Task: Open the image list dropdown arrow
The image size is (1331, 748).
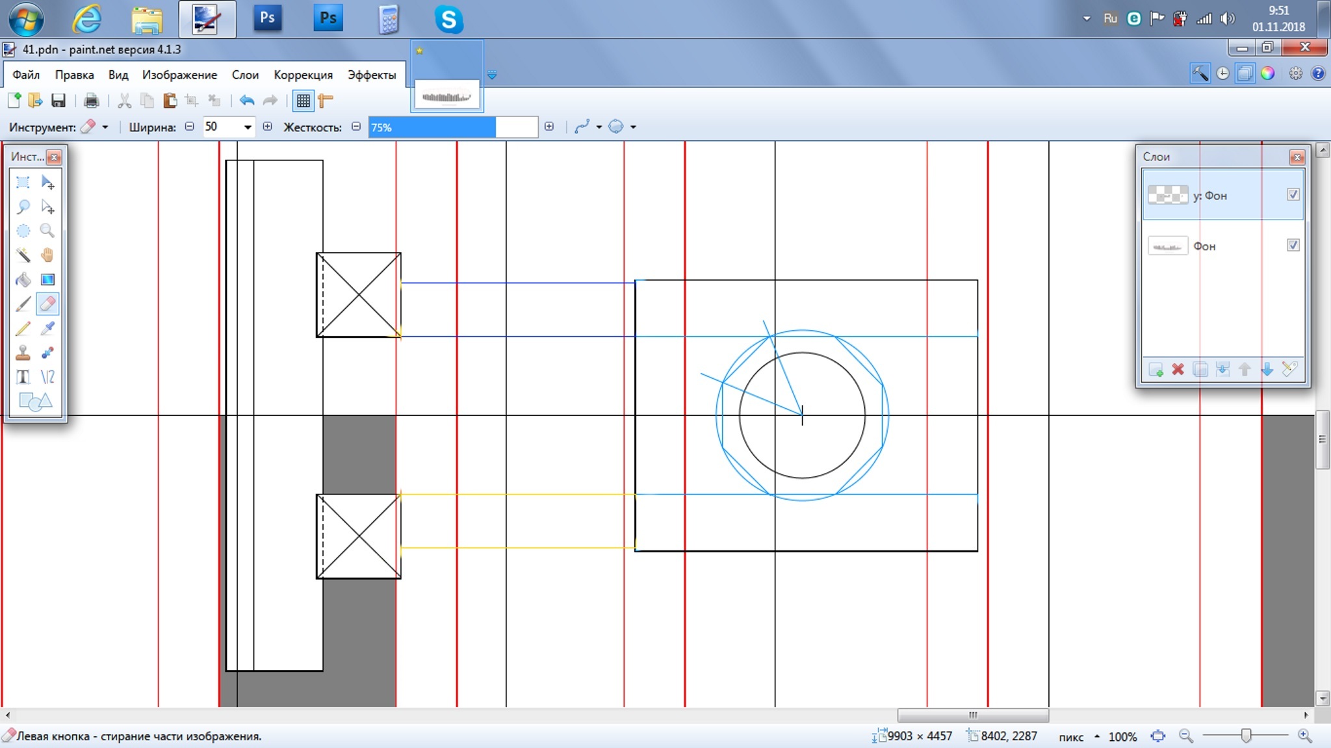Action: pyautogui.click(x=492, y=75)
